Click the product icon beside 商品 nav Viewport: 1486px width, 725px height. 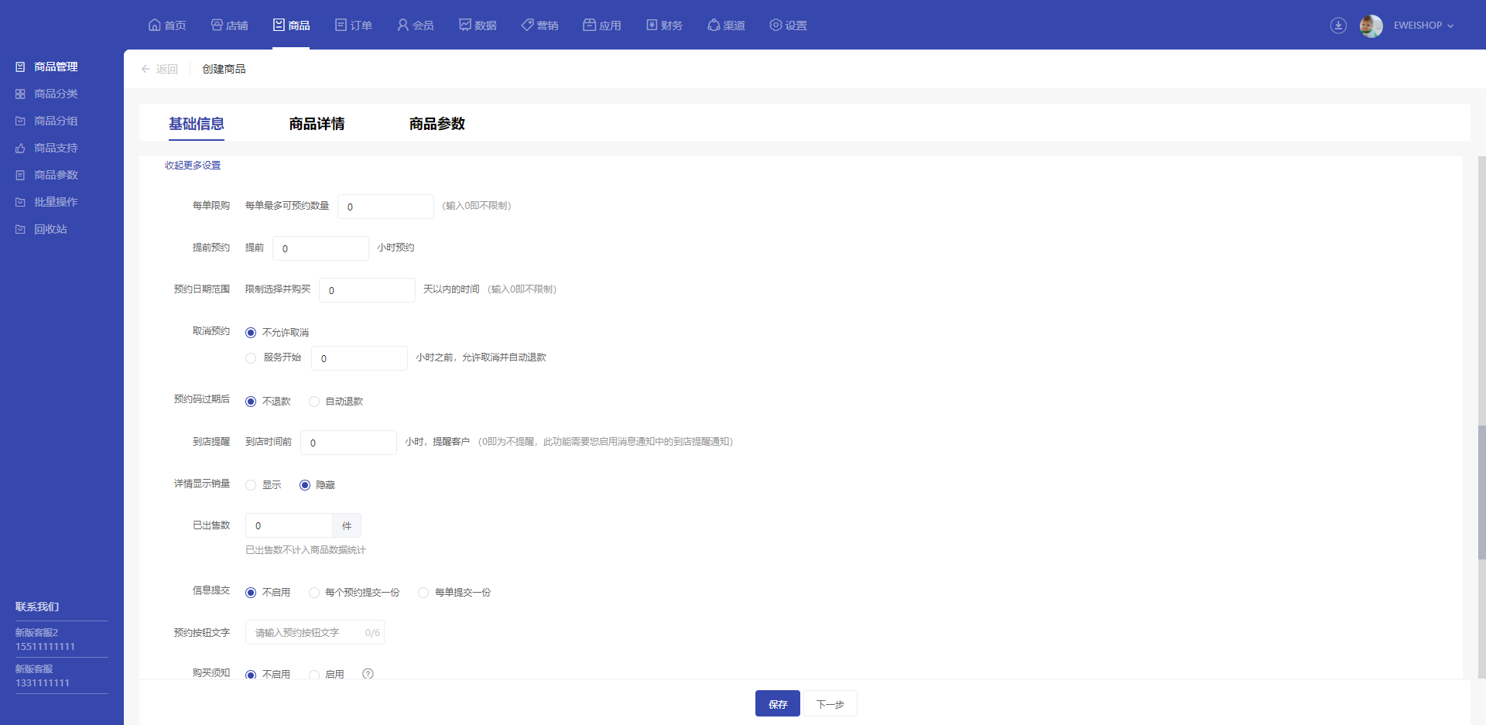(279, 25)
